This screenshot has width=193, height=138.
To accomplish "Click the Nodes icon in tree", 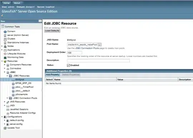I will coord(5,47).
